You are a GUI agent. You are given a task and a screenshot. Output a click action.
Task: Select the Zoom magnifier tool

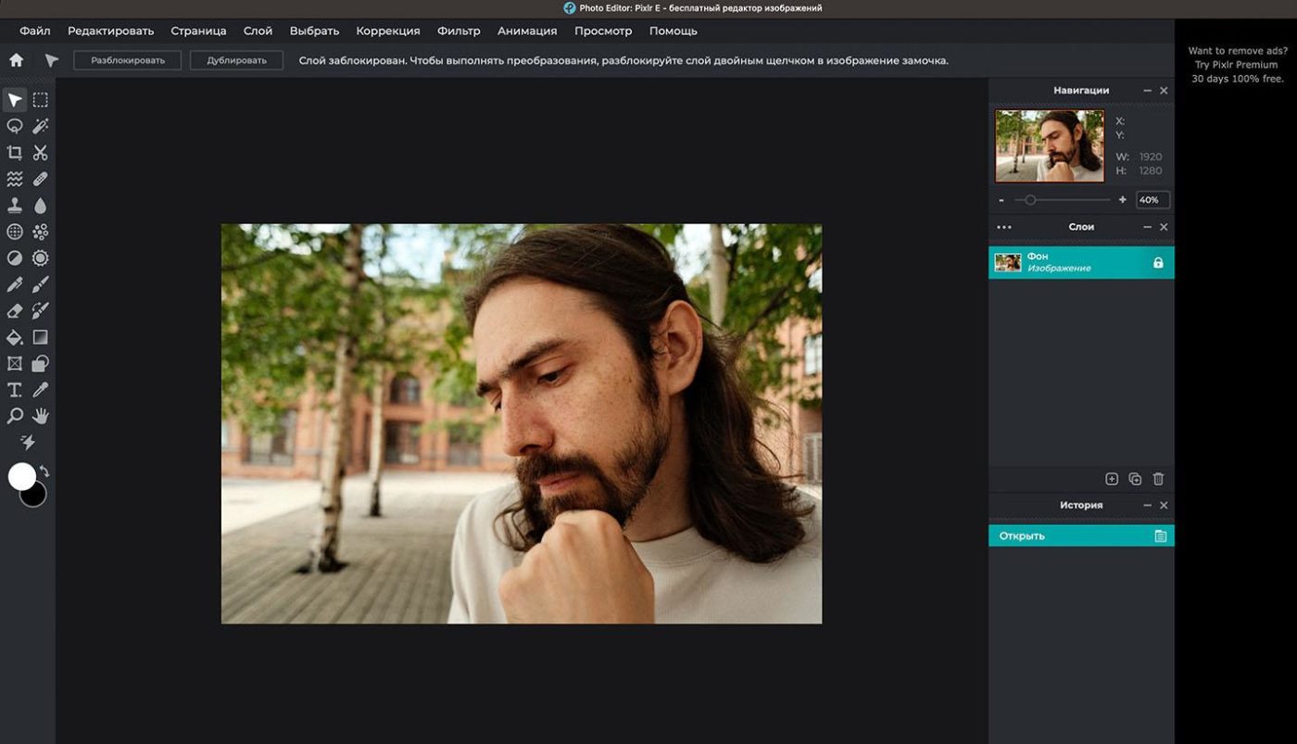(x=15, y=416)
